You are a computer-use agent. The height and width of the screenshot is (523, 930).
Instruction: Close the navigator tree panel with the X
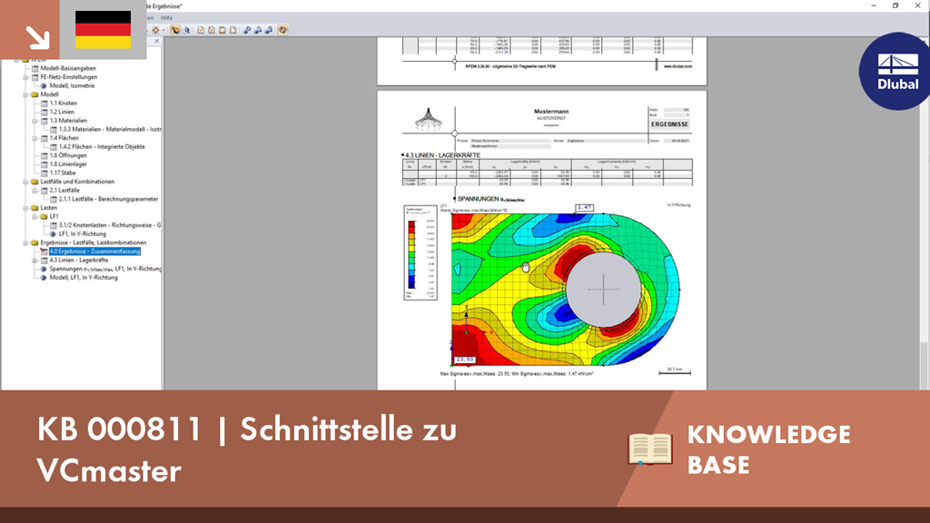156,41
